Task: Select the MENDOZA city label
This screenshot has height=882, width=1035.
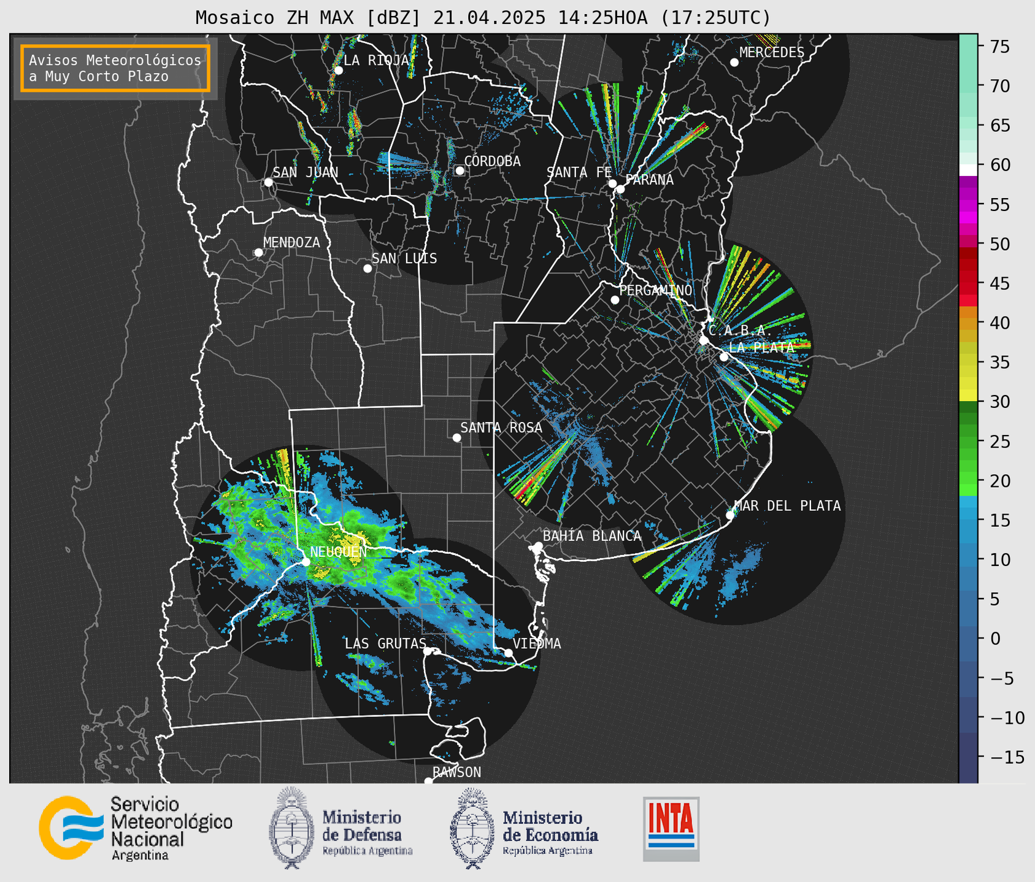Action: (x=291, y=242)
